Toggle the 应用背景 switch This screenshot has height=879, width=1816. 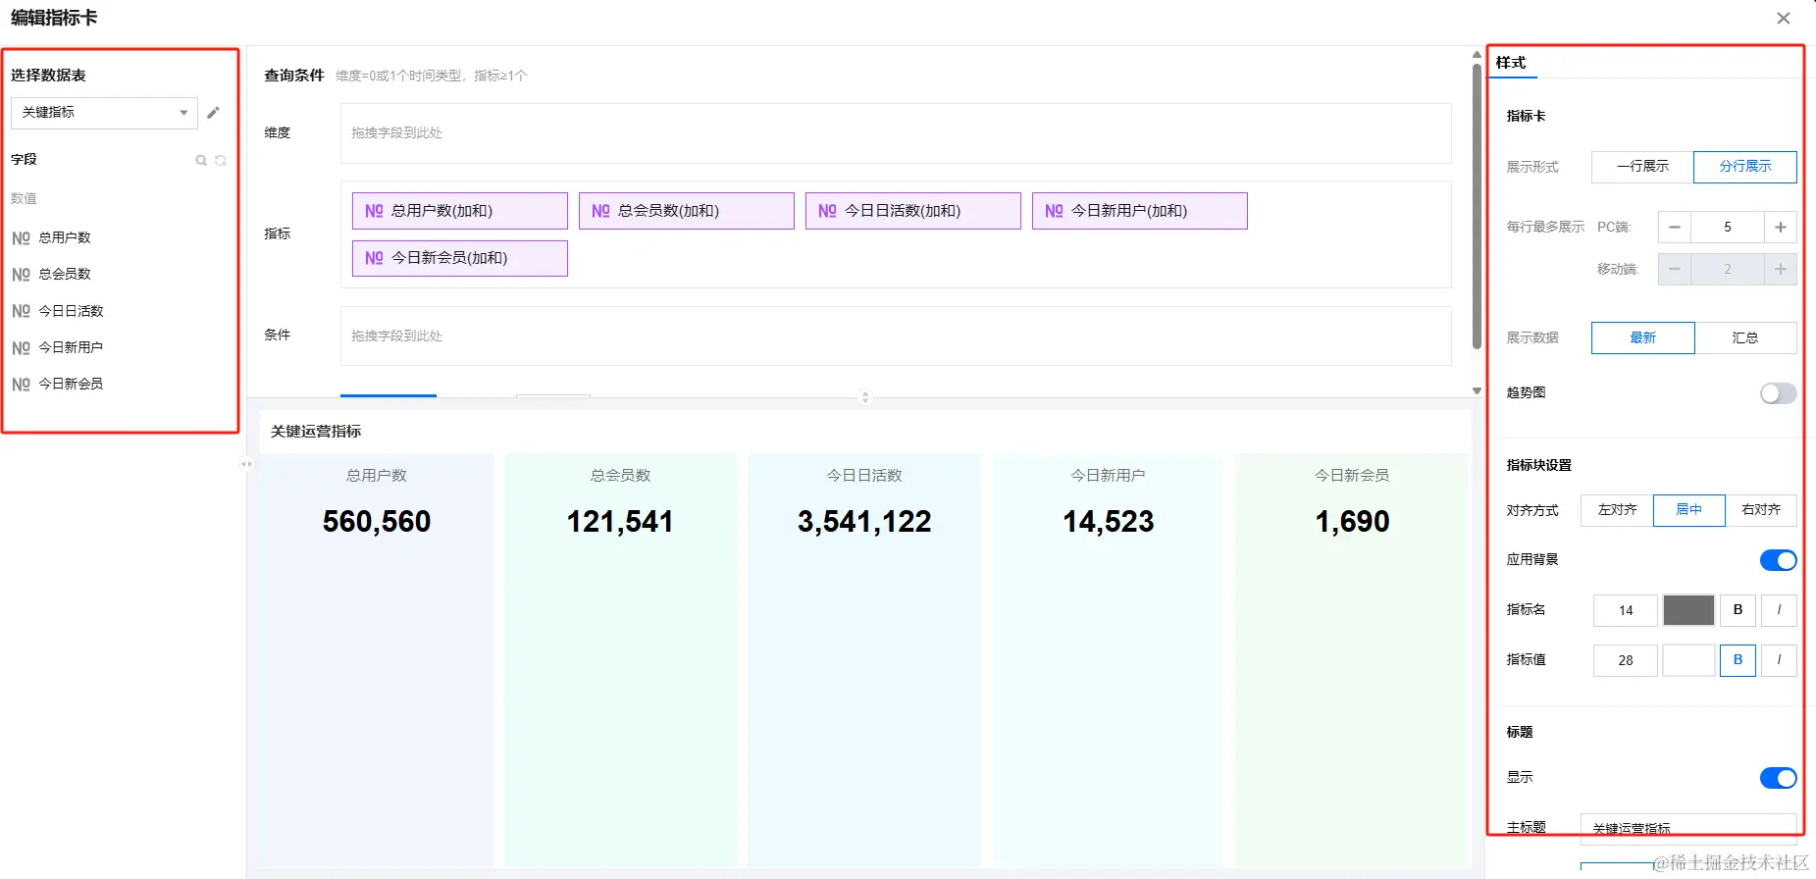click(x=1778, y=560)
